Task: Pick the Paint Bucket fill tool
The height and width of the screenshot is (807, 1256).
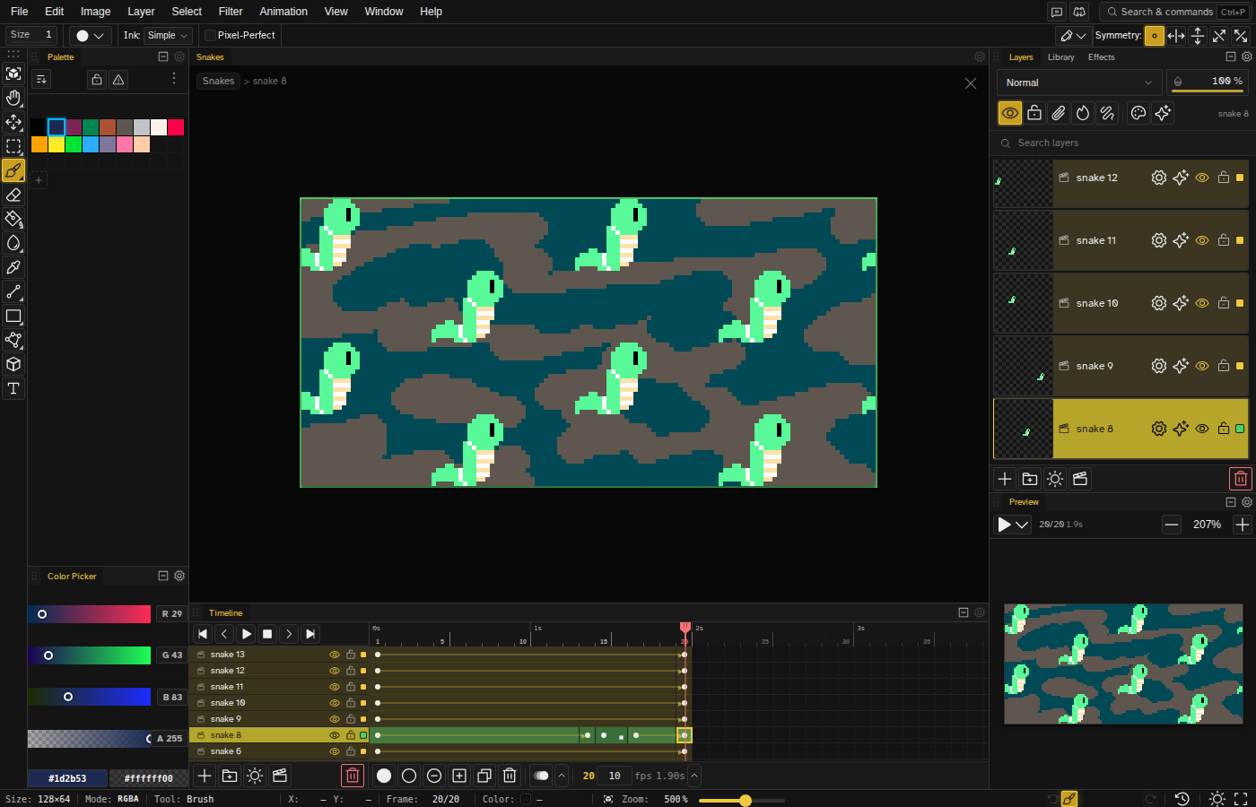Action: pos(13,219)
